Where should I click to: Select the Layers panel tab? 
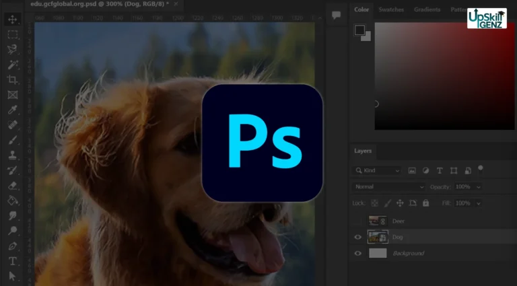363,151
